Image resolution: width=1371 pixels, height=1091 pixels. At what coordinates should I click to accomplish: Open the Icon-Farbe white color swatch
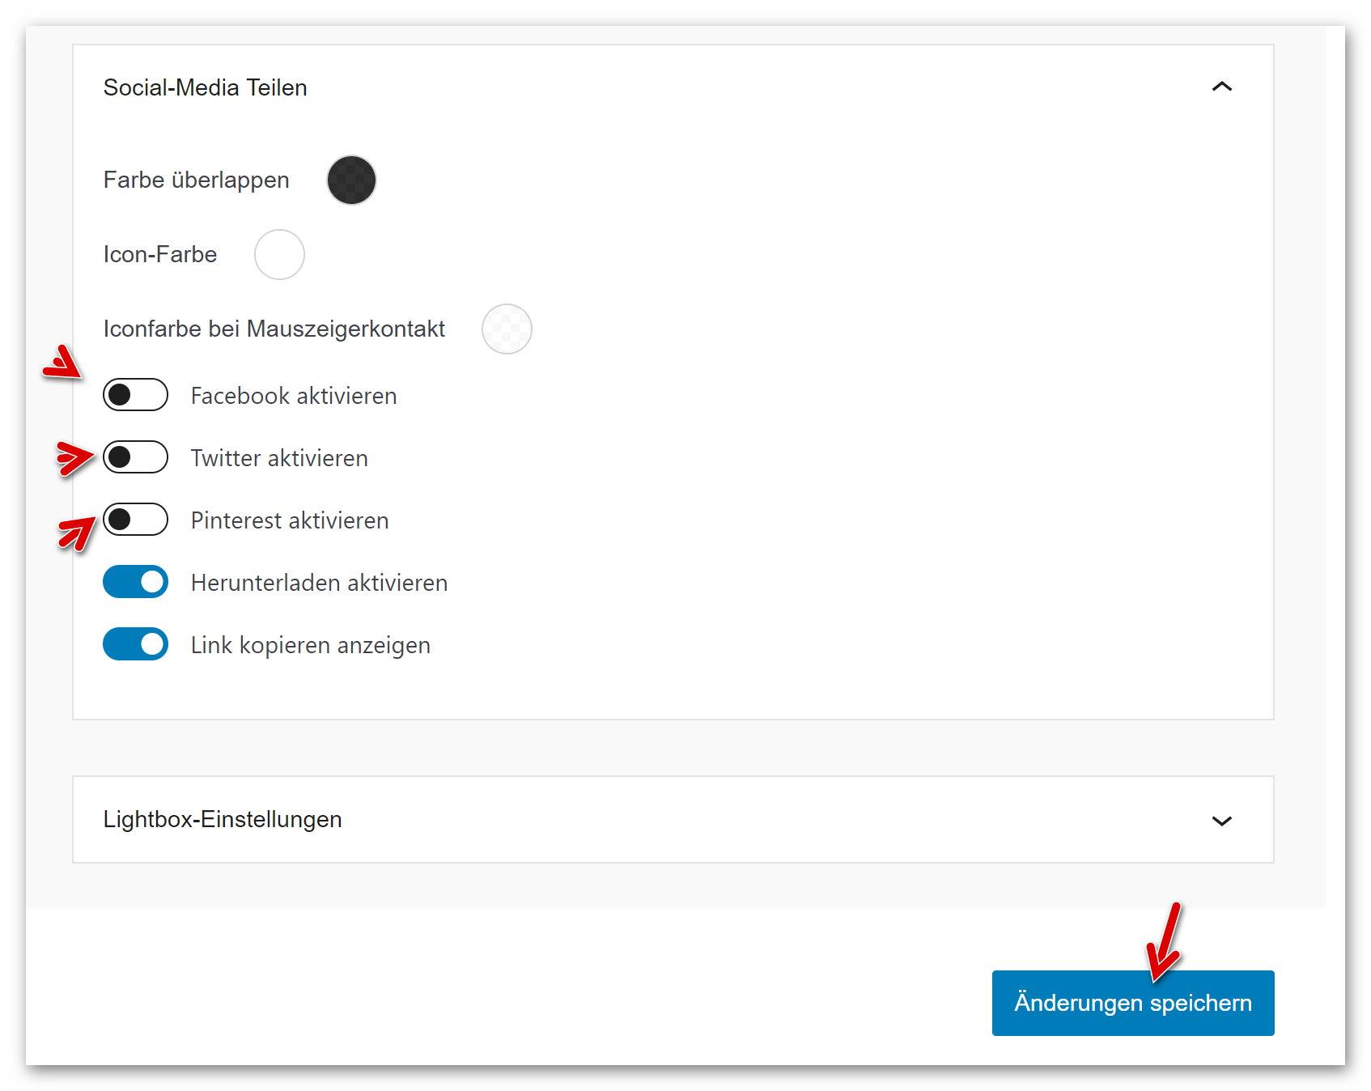pyautogui.click(x=279, y=254)
